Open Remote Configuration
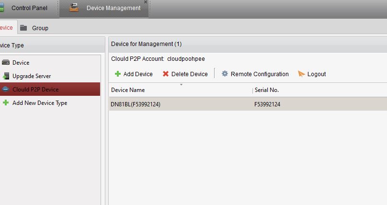Image resolution: width=387 pixels, height=205 pixels. pyautogui.click(x=255, y=74)
